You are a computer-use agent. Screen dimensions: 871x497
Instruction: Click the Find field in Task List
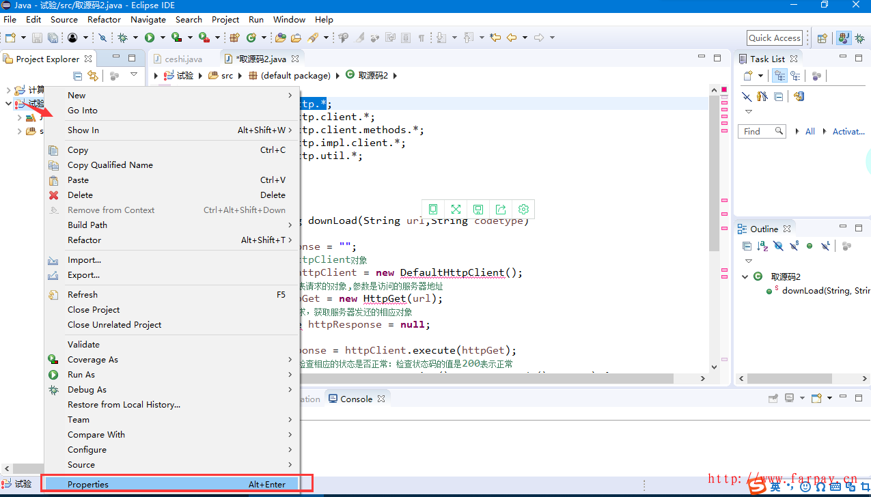pos(755,131)
